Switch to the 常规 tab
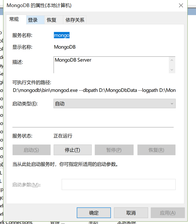The width and height of the screenshot is (196, 224). (x=16, y=19)
